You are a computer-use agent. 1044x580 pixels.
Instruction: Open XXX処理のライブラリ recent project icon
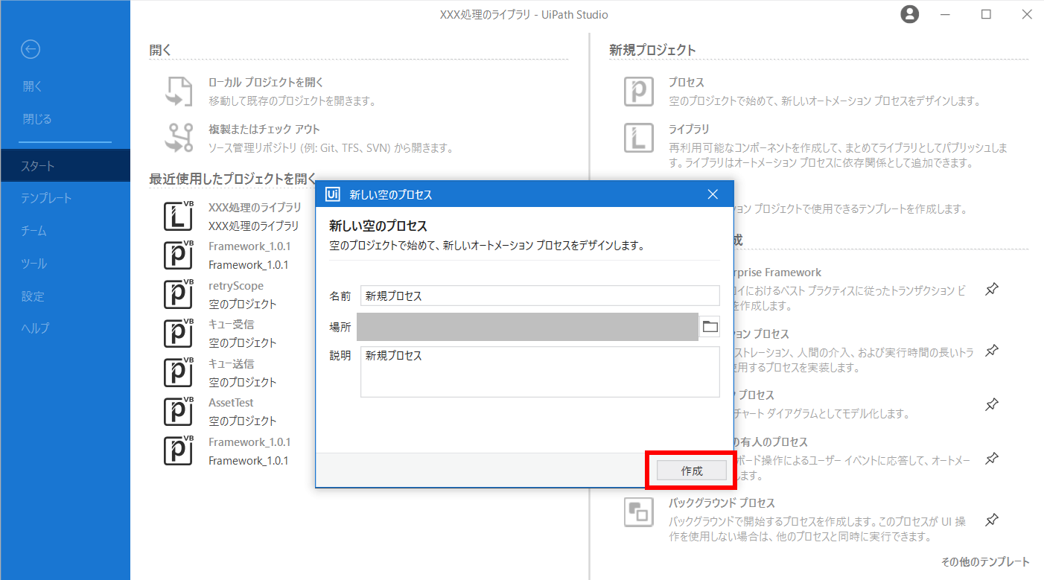[179, 216]
